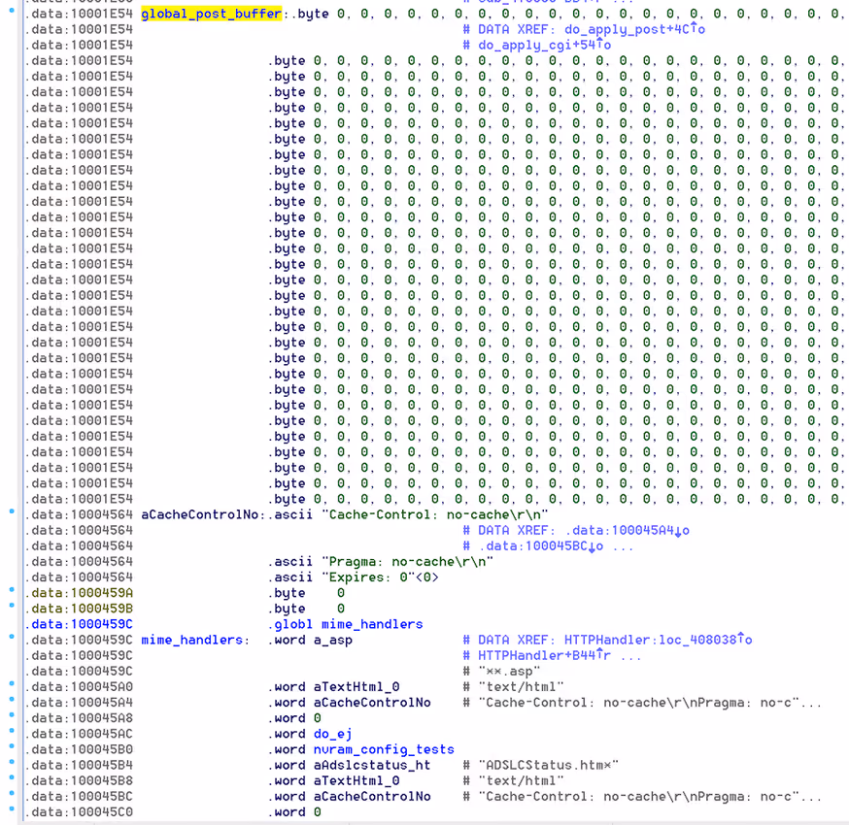This screenshot has height=825, width=849.
Task: Follow the .data:100045BC cross reference
Action: 541,545
